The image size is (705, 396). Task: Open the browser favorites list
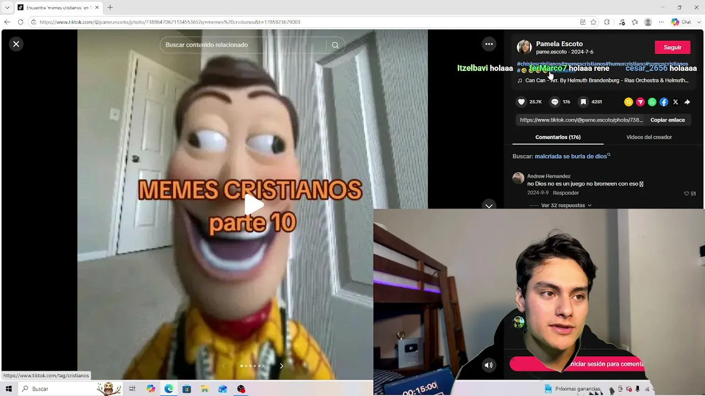pos(635,22)
